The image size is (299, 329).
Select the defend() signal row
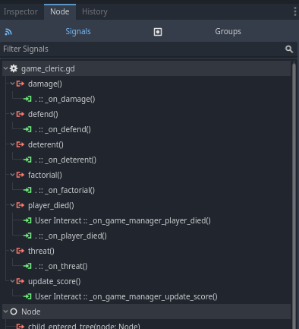click(146, 114)
